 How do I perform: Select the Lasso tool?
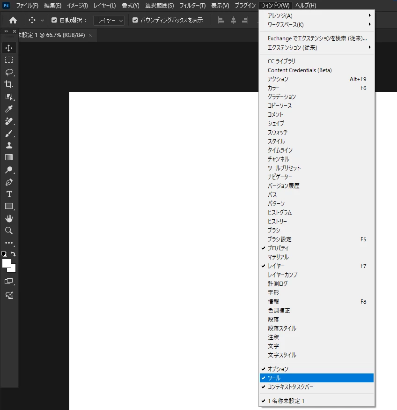[x=9, y=72]
